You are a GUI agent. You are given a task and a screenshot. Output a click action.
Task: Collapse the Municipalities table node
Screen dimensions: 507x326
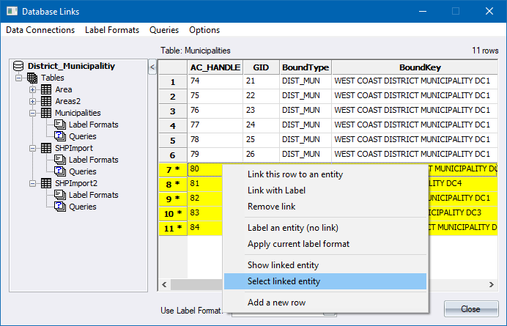[33, 113]
